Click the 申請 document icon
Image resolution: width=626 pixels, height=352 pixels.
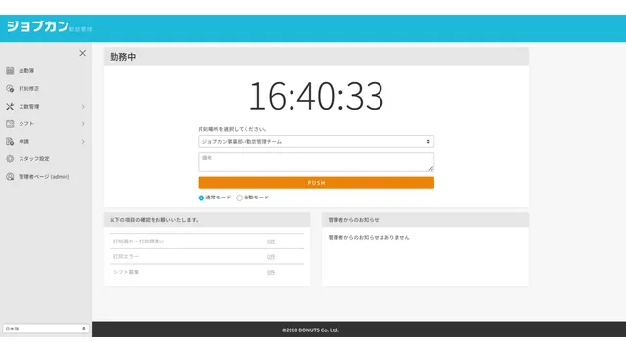point(10,141)
